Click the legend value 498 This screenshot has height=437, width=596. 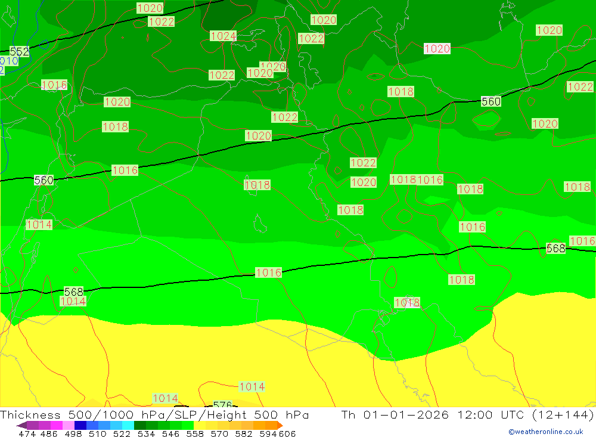coord(73,433)
